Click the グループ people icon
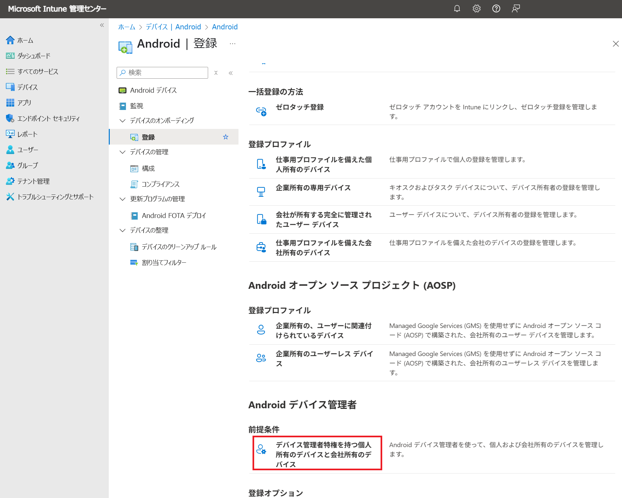622x498 pixels. 10,165
